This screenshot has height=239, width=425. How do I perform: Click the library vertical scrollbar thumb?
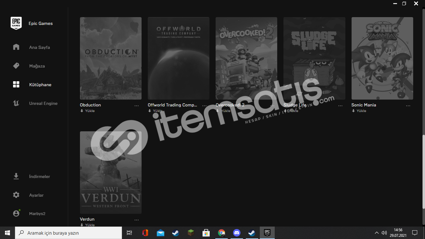(x=423, y=171)
